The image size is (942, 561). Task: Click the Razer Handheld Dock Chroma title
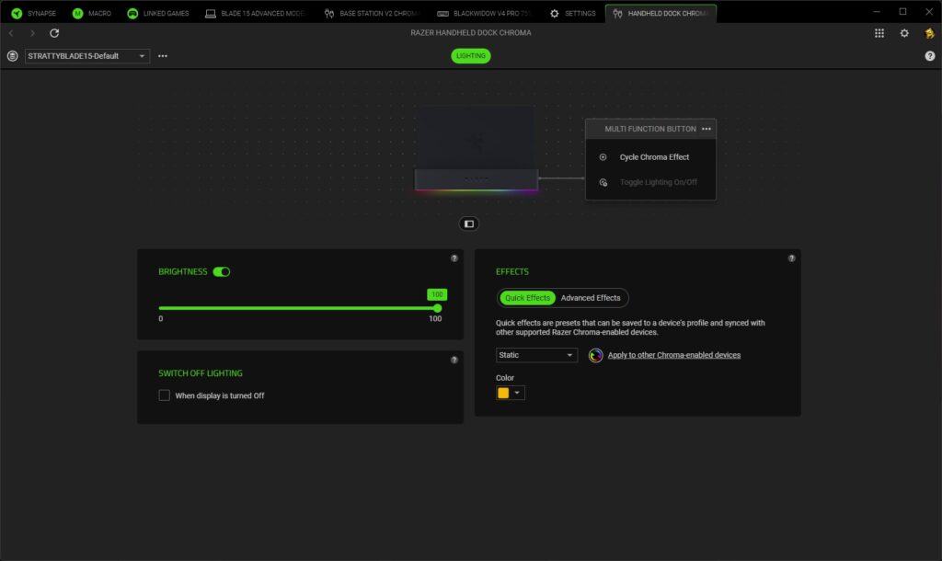[470, 33]
